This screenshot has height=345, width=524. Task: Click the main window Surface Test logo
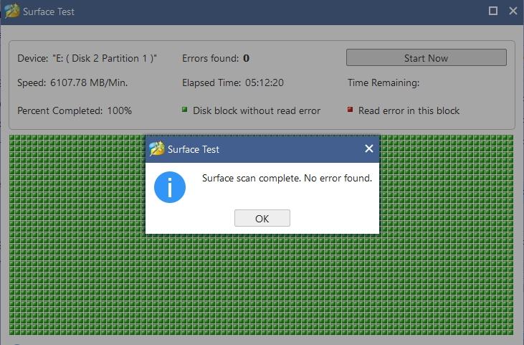(12, 11)
